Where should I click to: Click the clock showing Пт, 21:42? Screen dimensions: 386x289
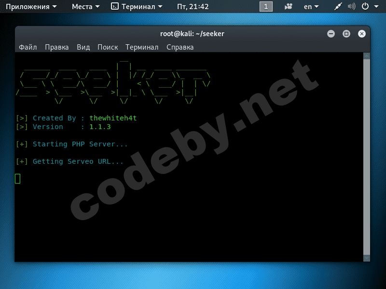pyautogui.click(x=193, y=7)
